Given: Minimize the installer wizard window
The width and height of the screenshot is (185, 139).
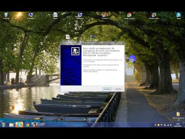Looking at the screenshot, I should (x=113, y=42).
